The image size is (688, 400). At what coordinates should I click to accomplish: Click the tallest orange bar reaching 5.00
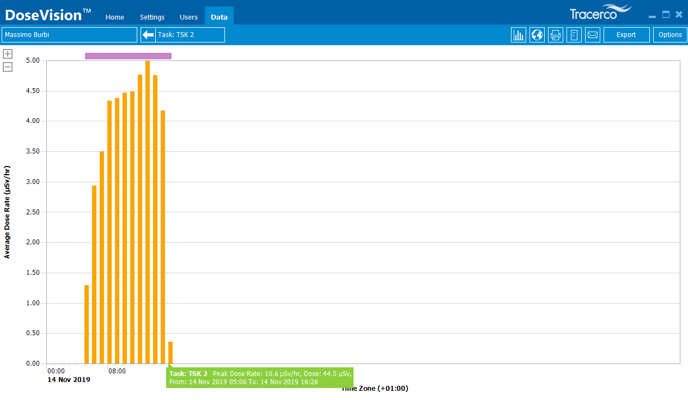click(x=148, y=212)
